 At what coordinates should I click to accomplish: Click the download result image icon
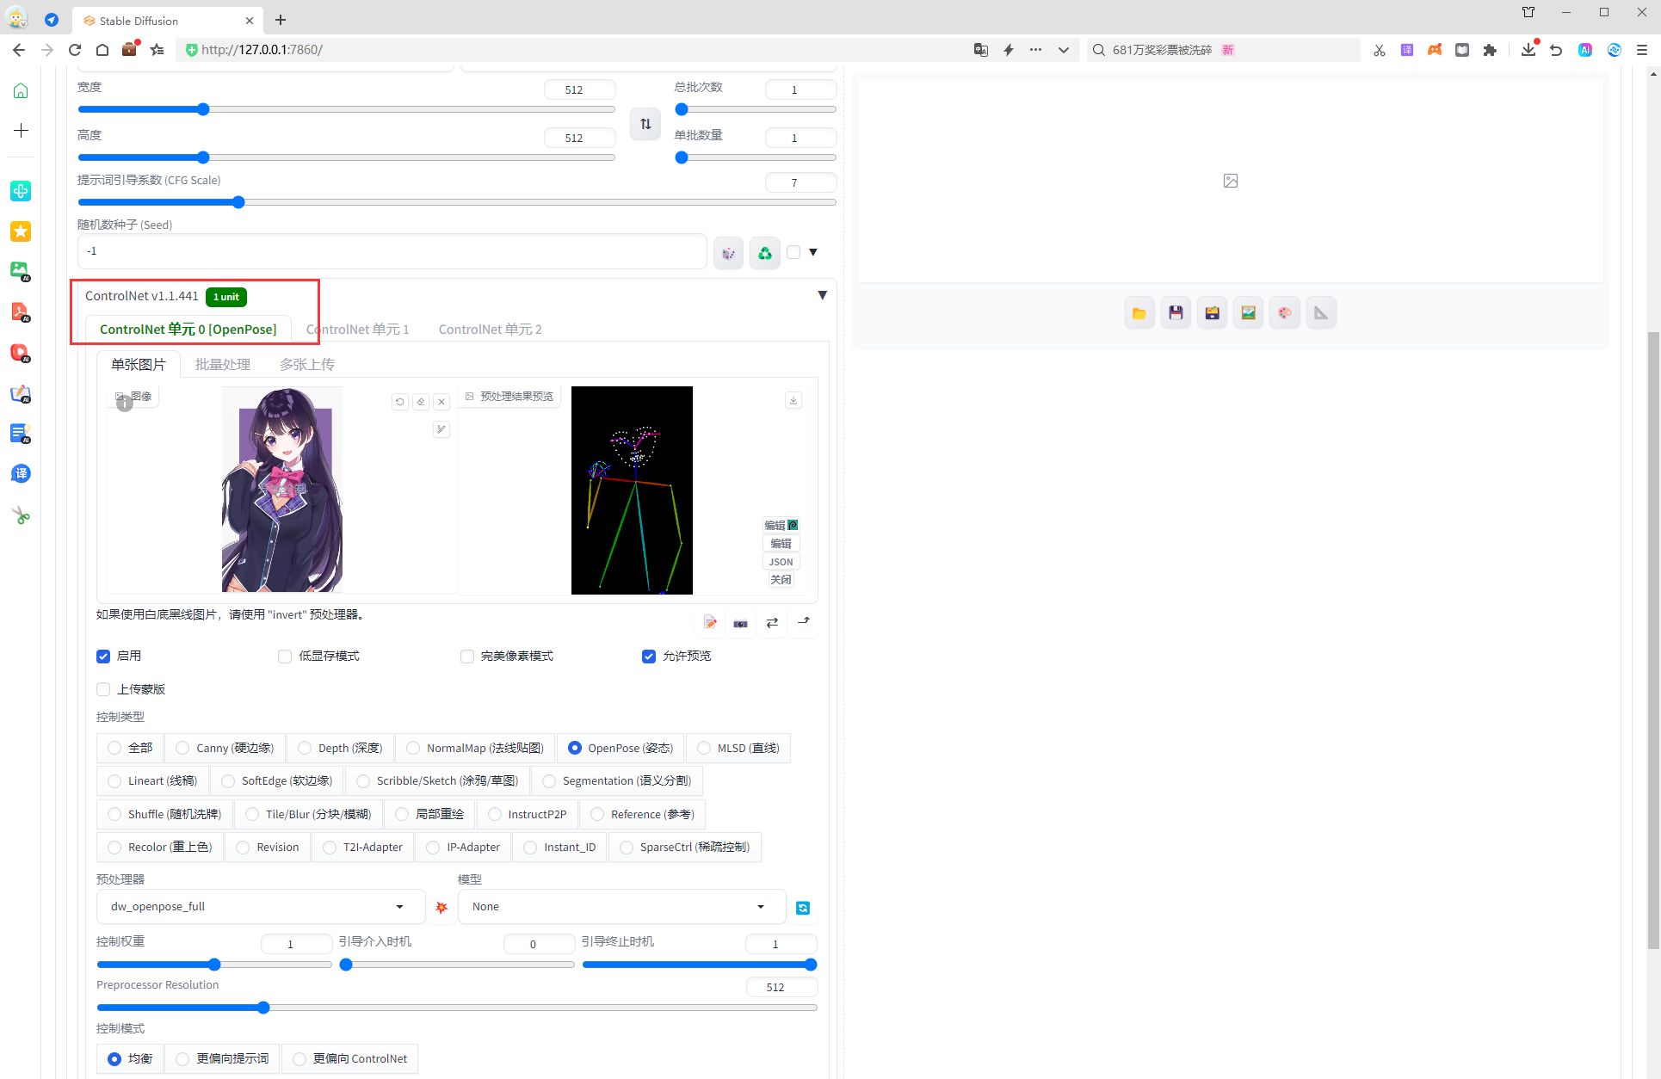792,399
